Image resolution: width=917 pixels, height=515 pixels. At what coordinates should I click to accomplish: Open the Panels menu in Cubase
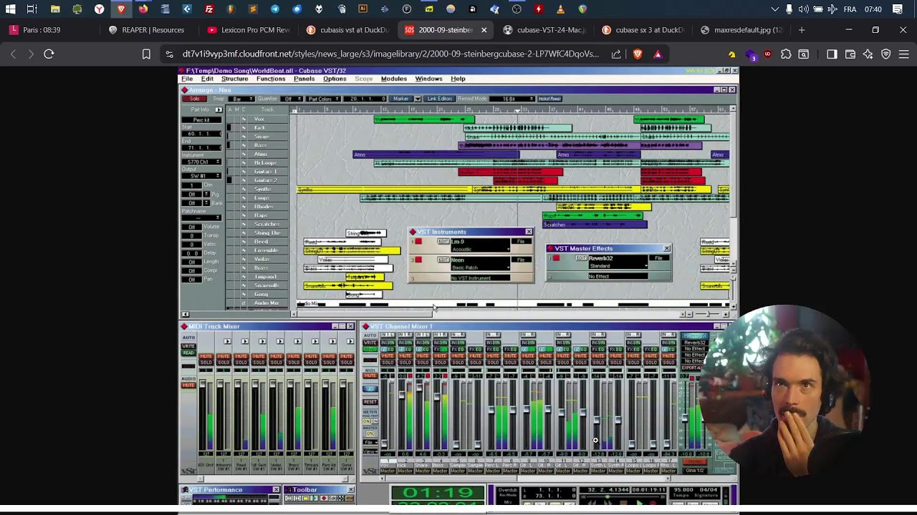tap(304, 79)
